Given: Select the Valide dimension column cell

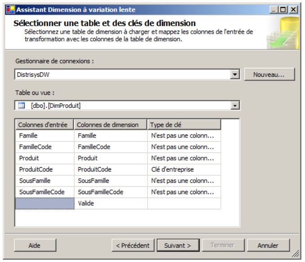Looking at the screenshot, I should [x=111, y=204].
